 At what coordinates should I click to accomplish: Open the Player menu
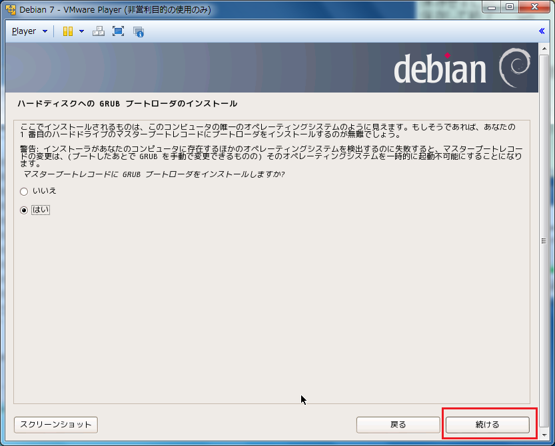pos(24,31)
